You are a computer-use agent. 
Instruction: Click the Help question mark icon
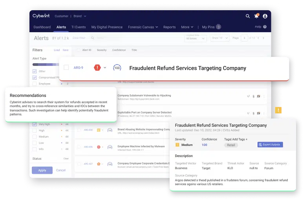coord(265,27)
